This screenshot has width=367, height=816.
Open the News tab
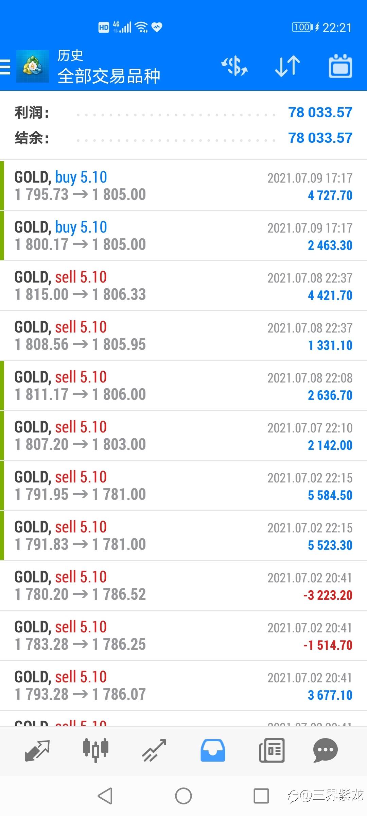[x=272, y=750]
